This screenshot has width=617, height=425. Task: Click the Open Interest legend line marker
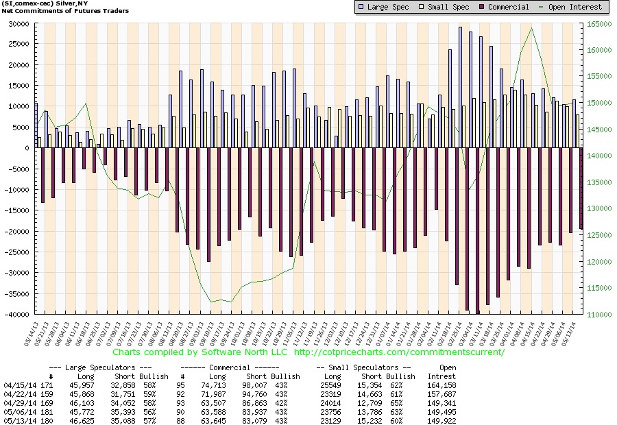pos(542,7)
